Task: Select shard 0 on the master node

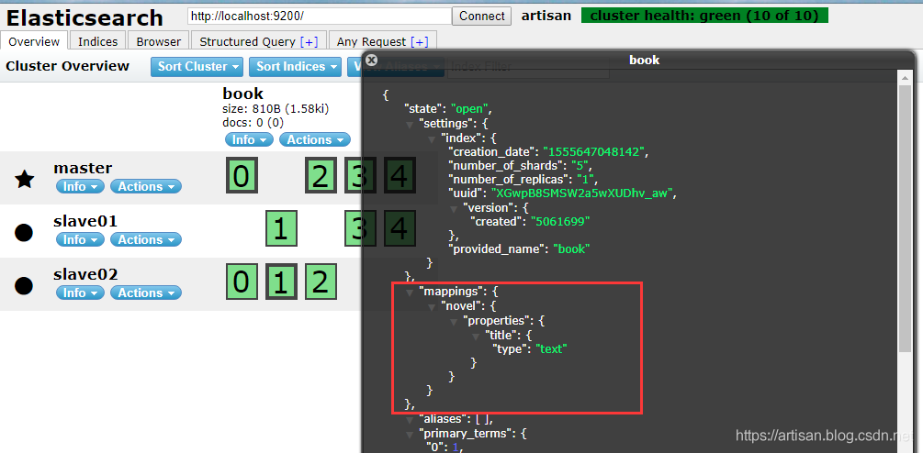Action: (x=241, y=175)
